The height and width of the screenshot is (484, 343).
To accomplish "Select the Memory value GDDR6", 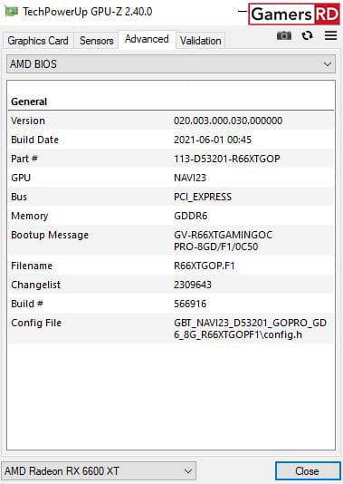I will pyautogui.click(x=190, y=216).
